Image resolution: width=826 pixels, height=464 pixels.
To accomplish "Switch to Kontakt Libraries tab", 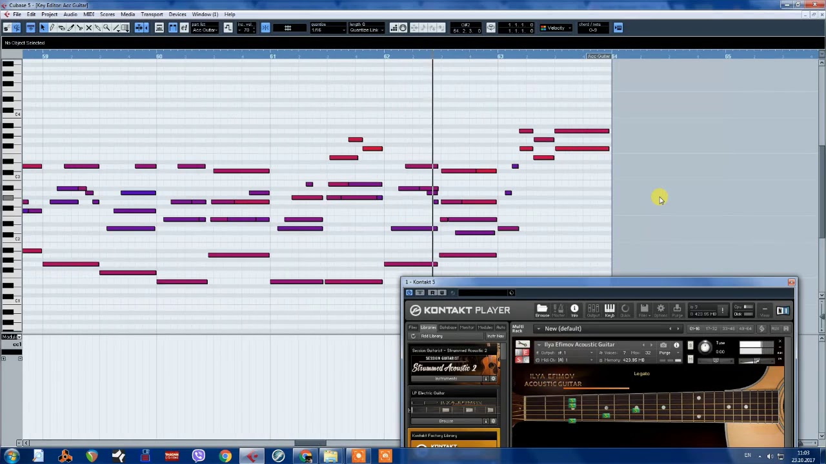I will point(428,327).
